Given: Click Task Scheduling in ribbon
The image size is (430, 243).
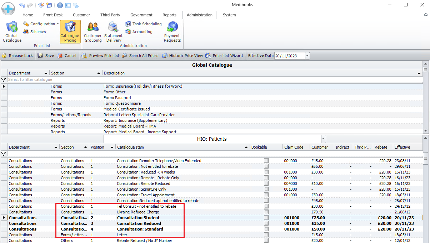Looking at the screenshot, I should pyautogui.click(x=144, y=24).
